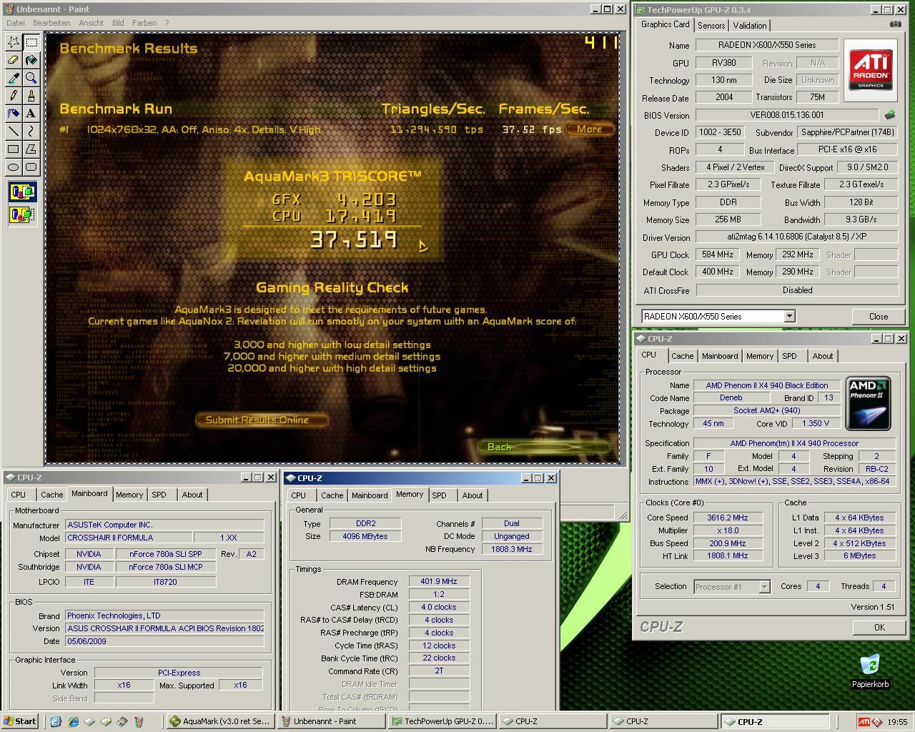Select the Pencil tool in Paint
The height and width of the screenshot is (732, 915).
(13, 96)
